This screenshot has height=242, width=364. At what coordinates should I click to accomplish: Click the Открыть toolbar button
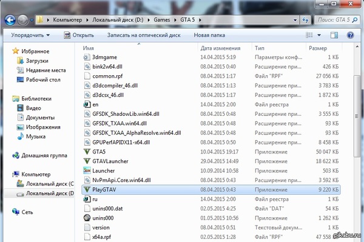pos(79,35)
